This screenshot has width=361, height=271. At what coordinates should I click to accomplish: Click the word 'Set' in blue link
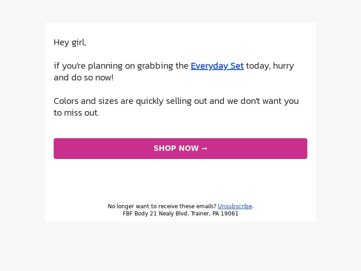tap(237, 66)
